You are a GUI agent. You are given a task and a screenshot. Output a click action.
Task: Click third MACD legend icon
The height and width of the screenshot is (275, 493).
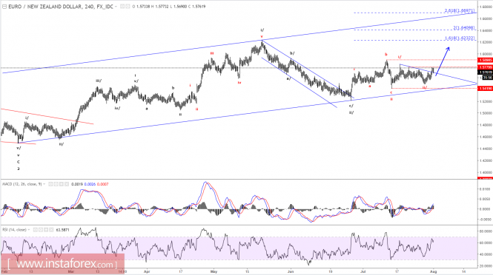click(62, 184)
